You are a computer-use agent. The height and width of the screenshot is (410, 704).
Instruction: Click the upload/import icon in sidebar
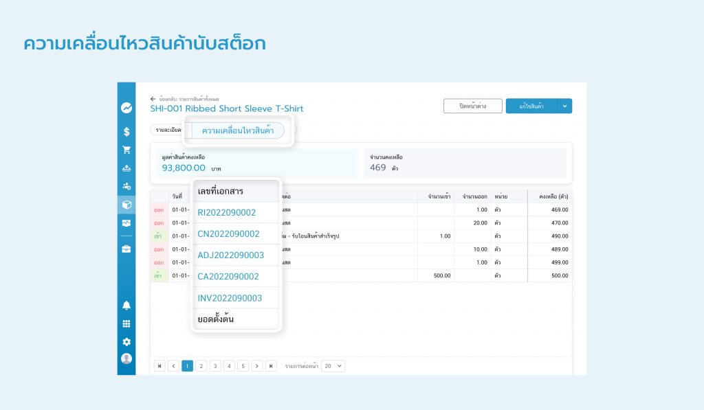point(126,167)
